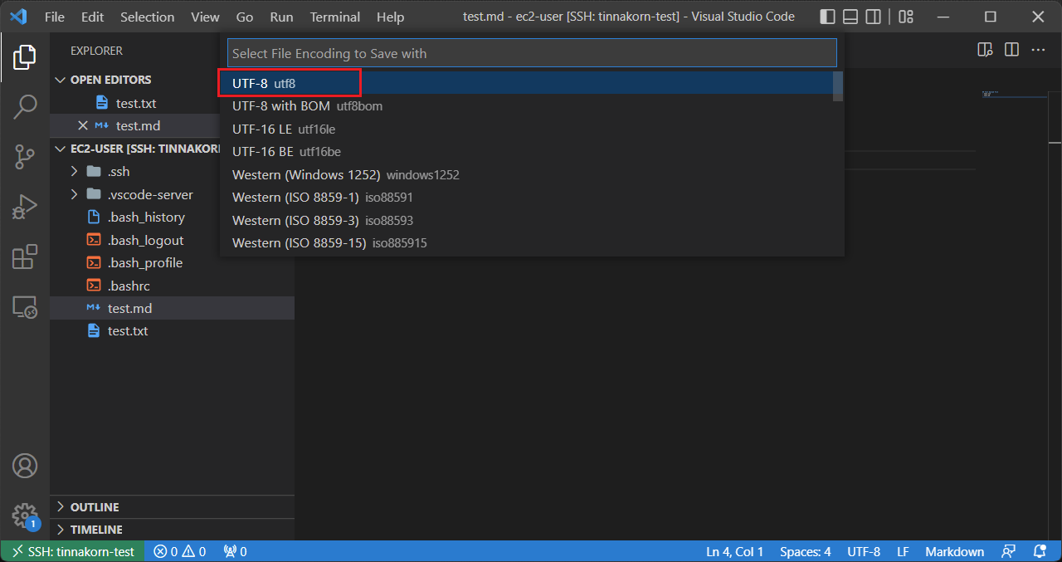
Task: Expand the Outline section
Action: tap(172, 506)
